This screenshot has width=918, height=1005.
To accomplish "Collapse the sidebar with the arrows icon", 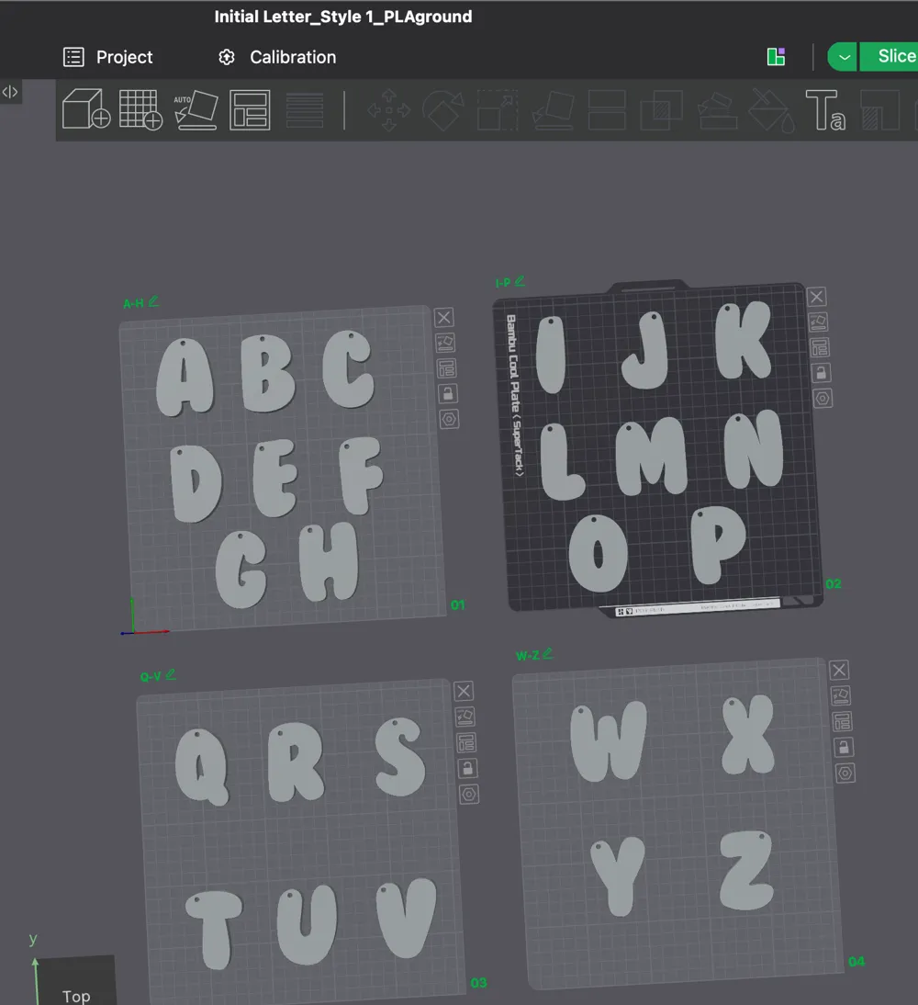I will (x=10, y=92).
